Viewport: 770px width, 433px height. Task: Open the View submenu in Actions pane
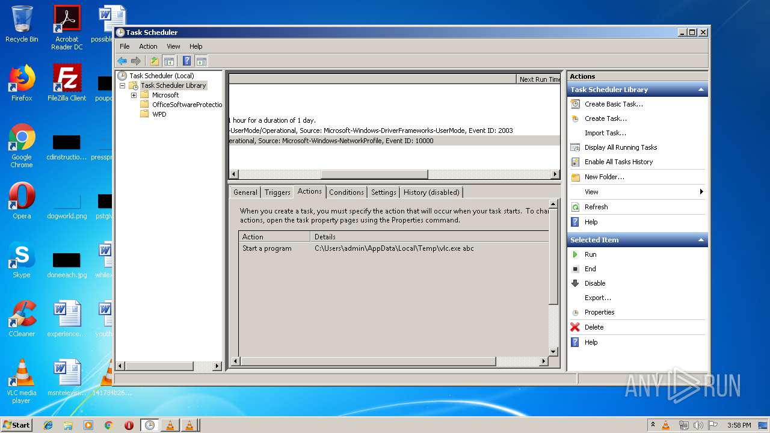click(637, 192)
